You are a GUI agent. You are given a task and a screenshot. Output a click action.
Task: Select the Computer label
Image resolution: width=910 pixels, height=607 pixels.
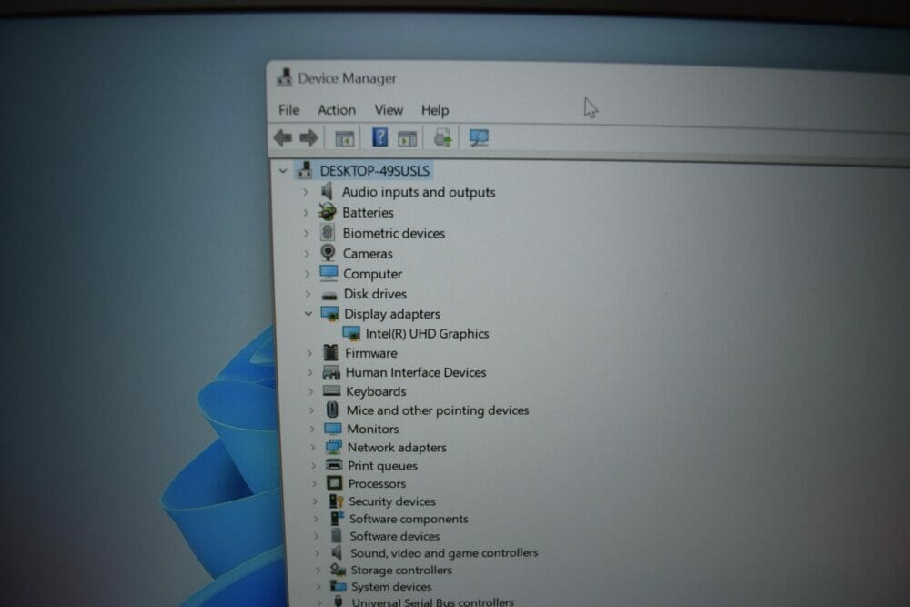372,274
